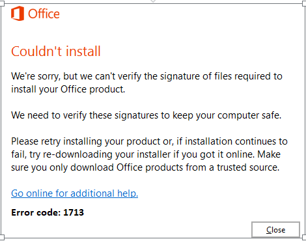
Task: Click the line starting fail, try re-downloading
Action: click(146, 154)
